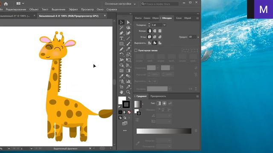Set bevel join corner style
This screenshot has width=273, height=153.
coord(160,37)
